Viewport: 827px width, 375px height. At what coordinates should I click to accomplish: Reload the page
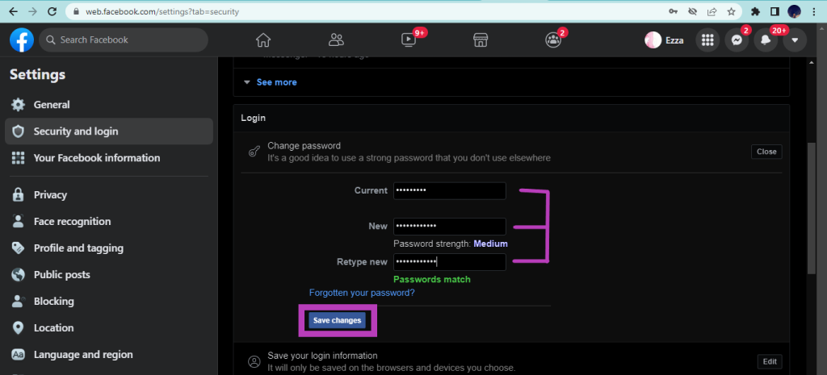click(52, 11)
